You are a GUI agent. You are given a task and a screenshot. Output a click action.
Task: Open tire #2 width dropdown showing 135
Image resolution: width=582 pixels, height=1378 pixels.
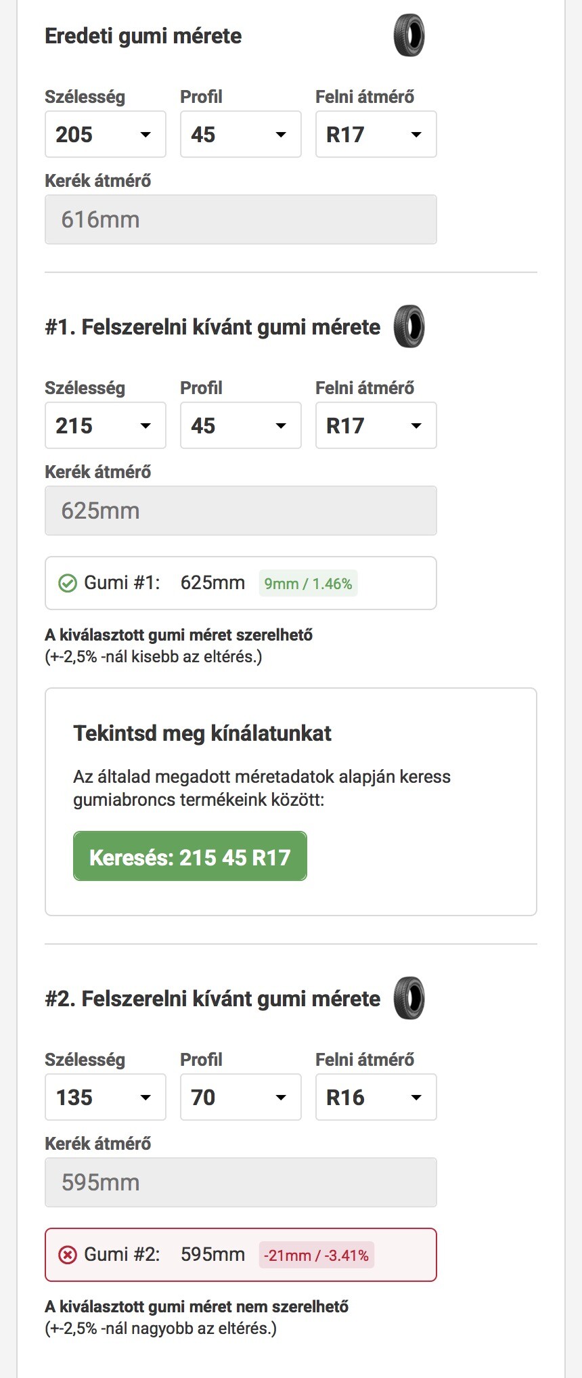pyautogui.click(x=106, y=1097)
